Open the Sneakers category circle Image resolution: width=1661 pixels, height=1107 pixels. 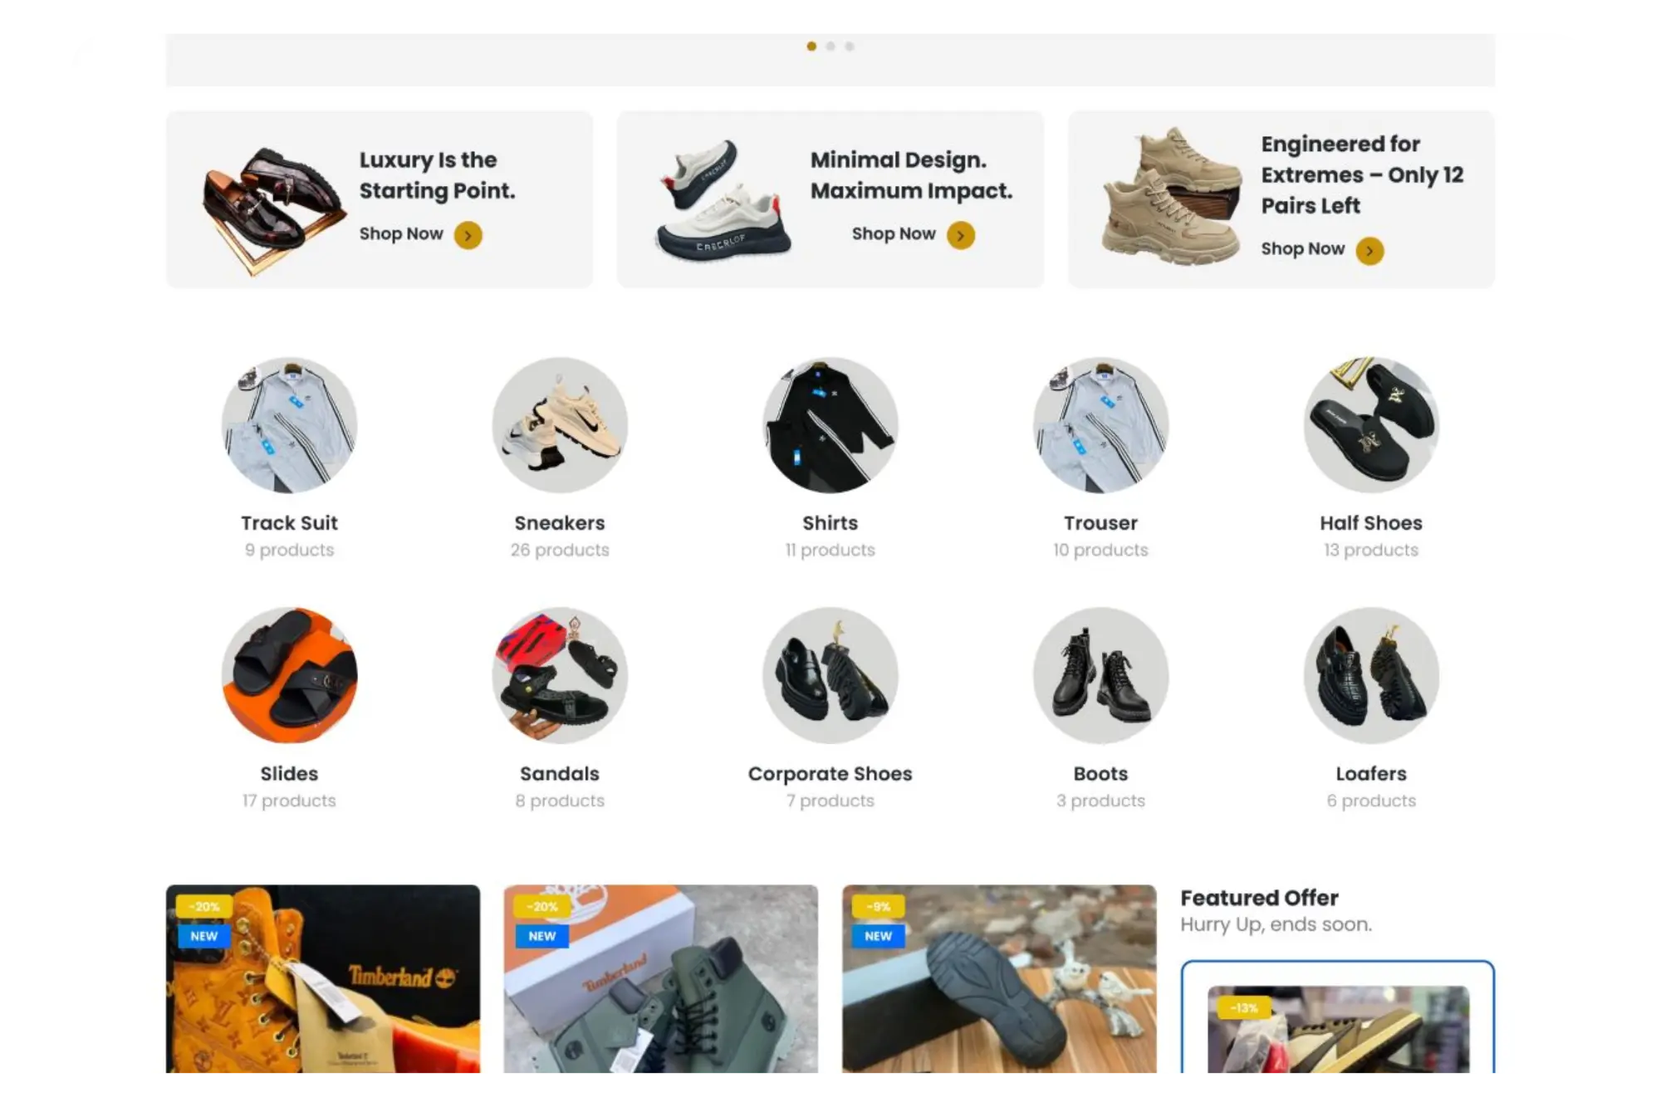click(560, 425)
